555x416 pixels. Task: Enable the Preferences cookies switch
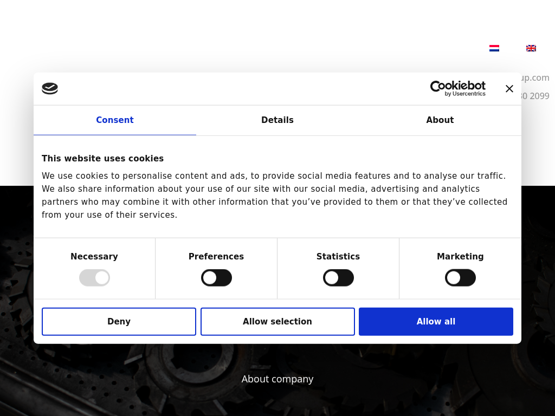(216, 278)
